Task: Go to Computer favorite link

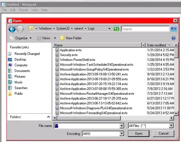Action: (18, 65)
